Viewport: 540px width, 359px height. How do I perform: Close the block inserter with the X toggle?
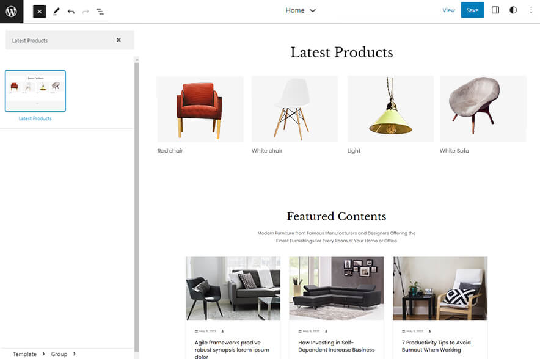pos(39,11)
